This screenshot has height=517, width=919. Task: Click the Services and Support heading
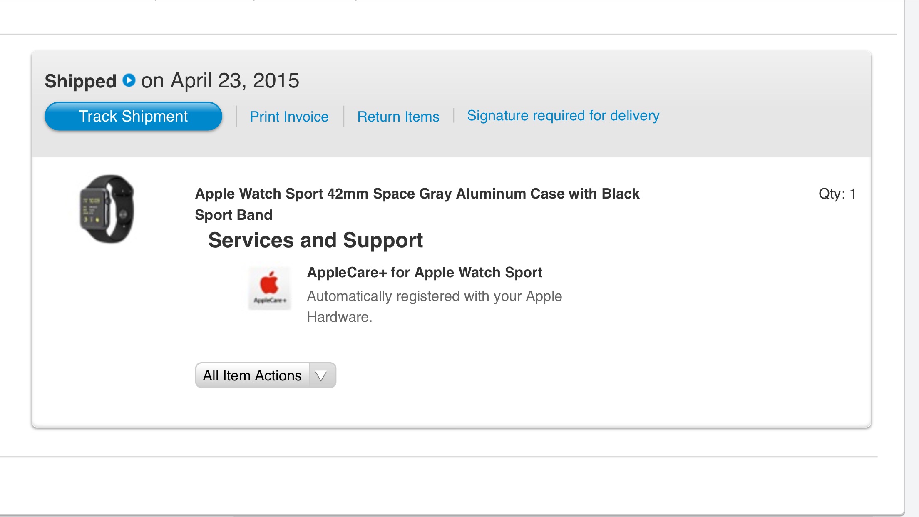click(315, 240)
